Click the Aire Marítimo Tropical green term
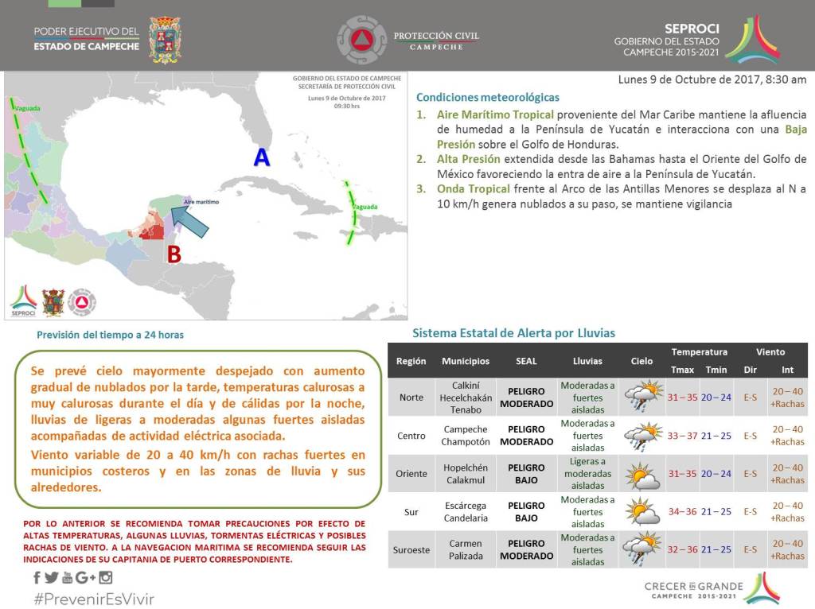815x609 pixels. tap(495, 114)
